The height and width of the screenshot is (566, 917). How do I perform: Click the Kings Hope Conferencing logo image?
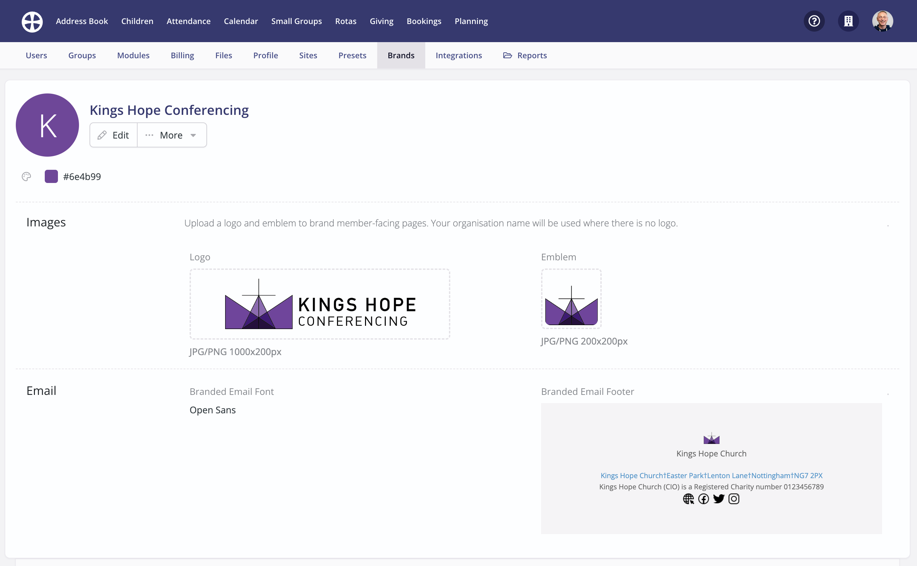click(320, 304)
